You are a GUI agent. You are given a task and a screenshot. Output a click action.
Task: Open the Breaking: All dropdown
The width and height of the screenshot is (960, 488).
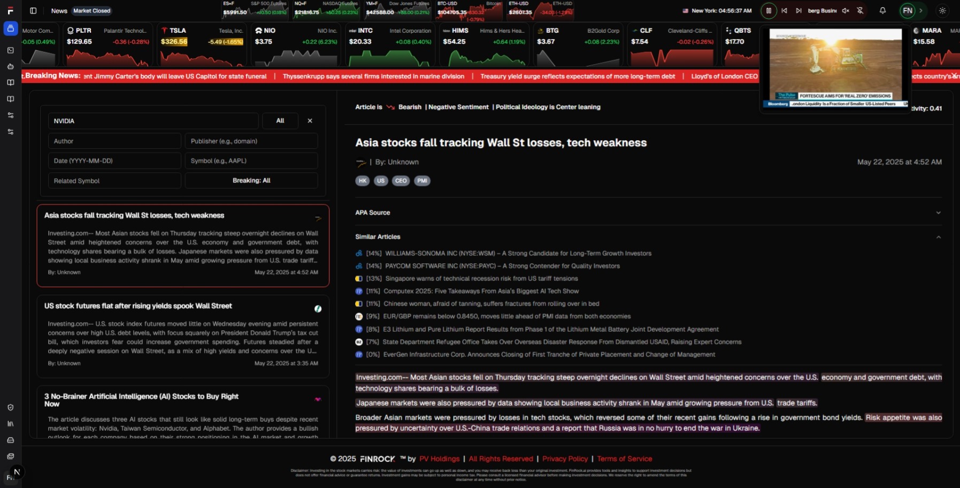[x=251, y=181]
